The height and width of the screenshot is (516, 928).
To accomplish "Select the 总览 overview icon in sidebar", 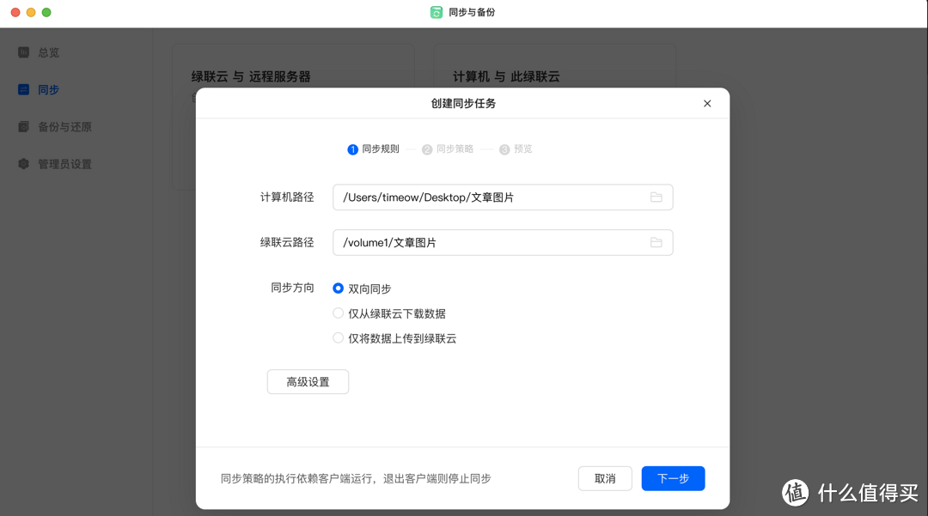I will [23, 52].
